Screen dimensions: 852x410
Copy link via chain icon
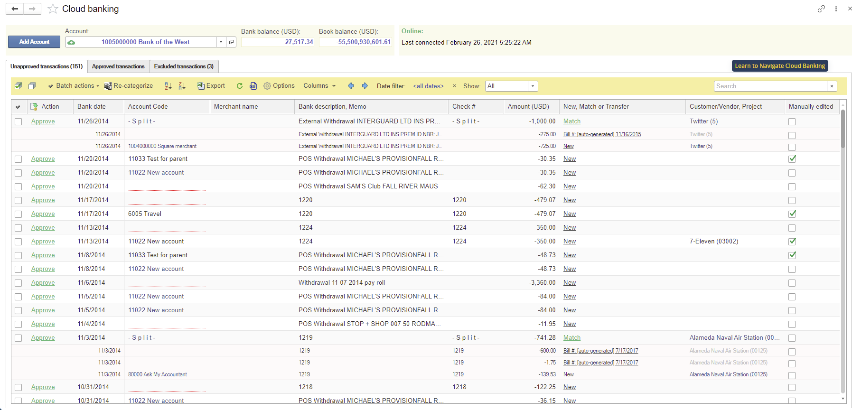821,9
